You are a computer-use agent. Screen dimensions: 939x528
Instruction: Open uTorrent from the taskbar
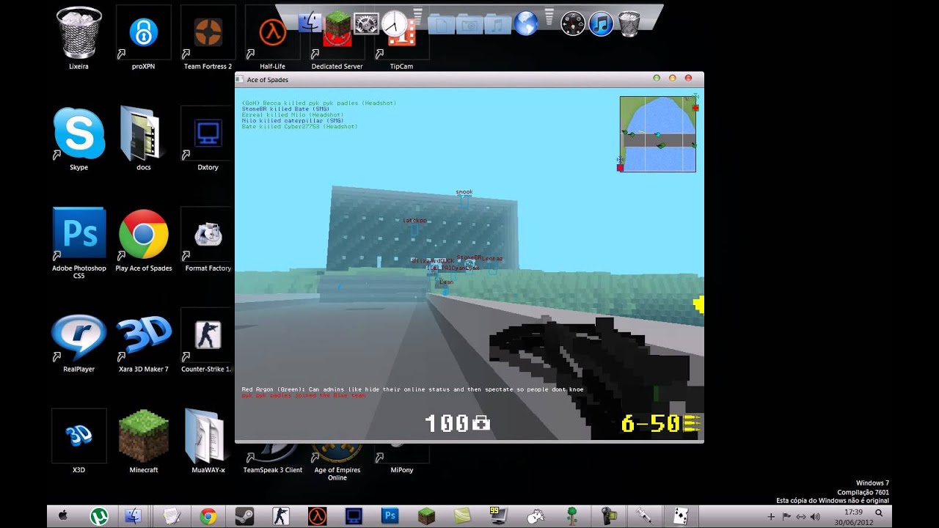(98, 516)
